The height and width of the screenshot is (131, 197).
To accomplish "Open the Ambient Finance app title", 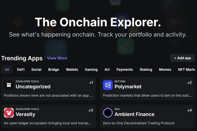I will coord(134,114).
